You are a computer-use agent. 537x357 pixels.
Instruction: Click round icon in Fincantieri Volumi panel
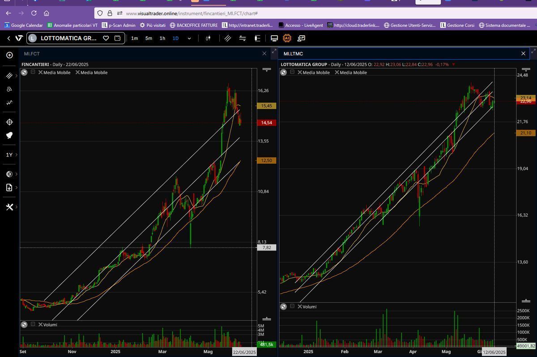(x=24, y=324)
